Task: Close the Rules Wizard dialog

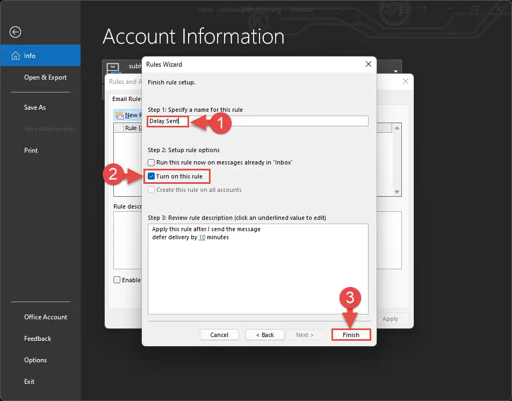Action: (369, 64)
